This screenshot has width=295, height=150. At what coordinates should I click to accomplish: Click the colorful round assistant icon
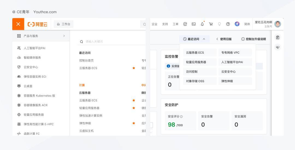(237, 24)
